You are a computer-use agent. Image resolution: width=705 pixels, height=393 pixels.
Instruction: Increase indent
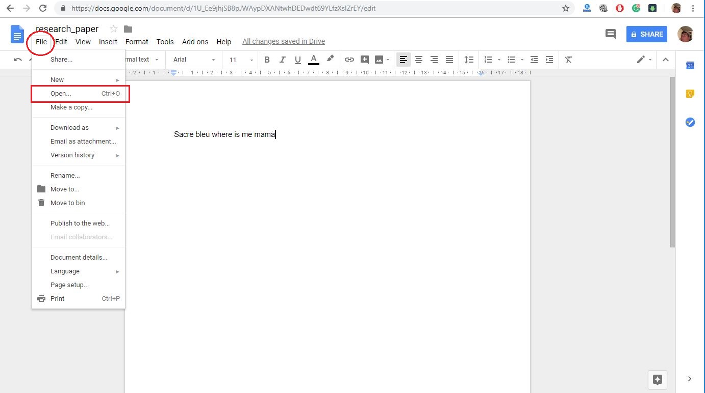(x=549, y=60)
